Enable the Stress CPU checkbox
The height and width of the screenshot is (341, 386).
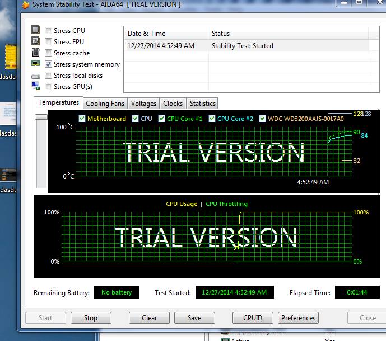pos(49,30)
